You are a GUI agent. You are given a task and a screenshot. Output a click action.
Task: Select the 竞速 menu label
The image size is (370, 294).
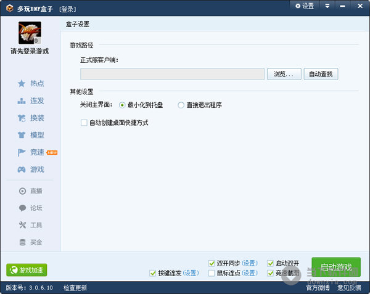[x=37, y=152]
